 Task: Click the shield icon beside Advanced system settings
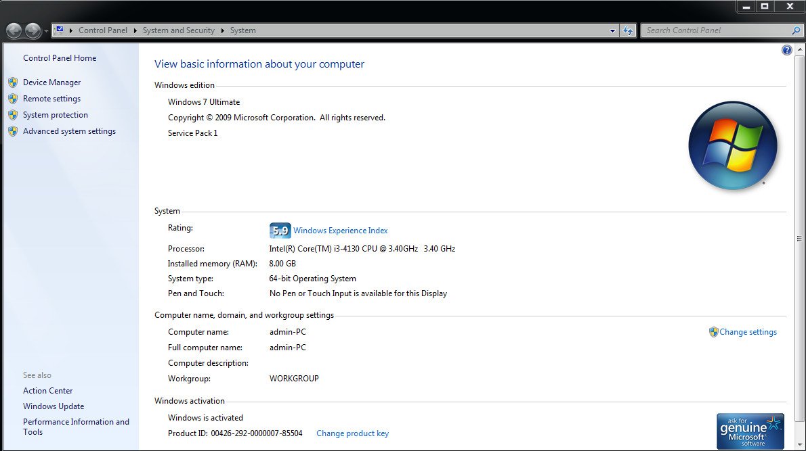(13, 131)
